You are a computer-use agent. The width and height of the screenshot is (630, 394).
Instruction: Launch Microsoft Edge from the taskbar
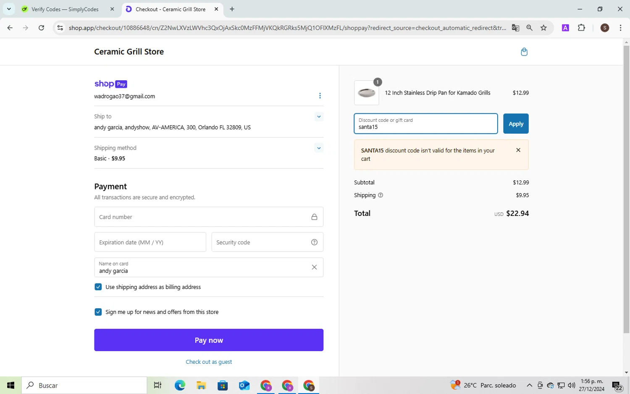[x=180, y=385]
